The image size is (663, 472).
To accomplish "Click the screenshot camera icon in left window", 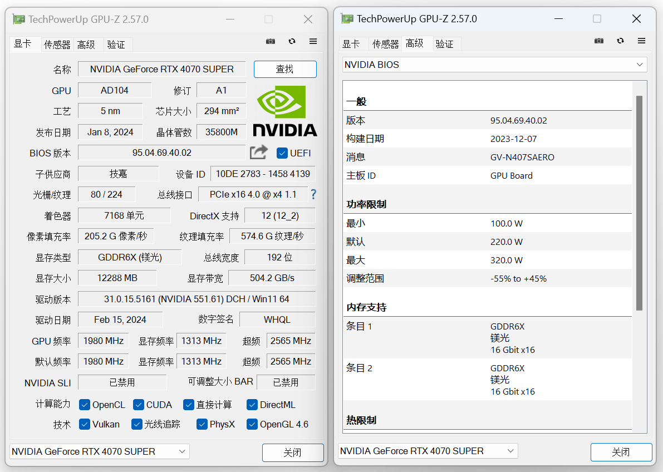I will [271, 41].
